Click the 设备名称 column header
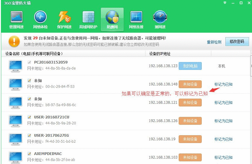This screenshot has height=164, width=252. click(x=73, y=54)
